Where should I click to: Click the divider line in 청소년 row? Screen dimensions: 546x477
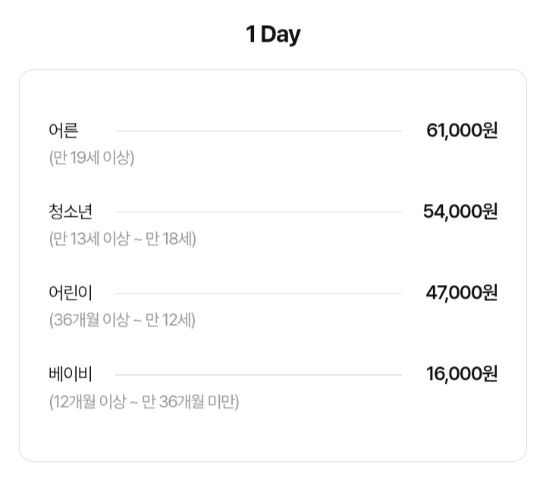(x=258, y=212)
